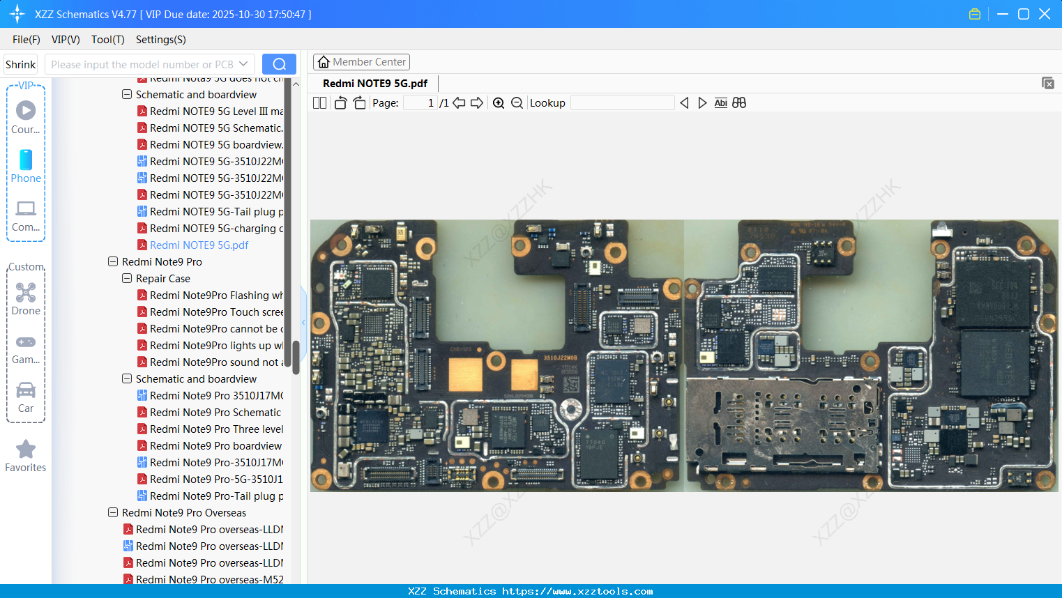Collapse the Redmi Note9 Pro tree node
Viewport: 1062px width, 598px height.
coord(113,262)
